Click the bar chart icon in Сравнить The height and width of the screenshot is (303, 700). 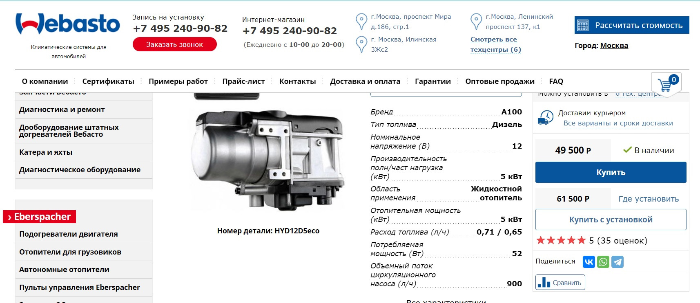544,282
